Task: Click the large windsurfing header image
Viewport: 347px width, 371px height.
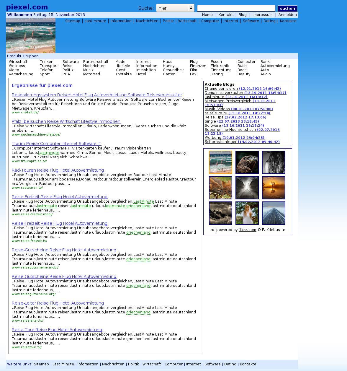Action: [x=31, y=35]
